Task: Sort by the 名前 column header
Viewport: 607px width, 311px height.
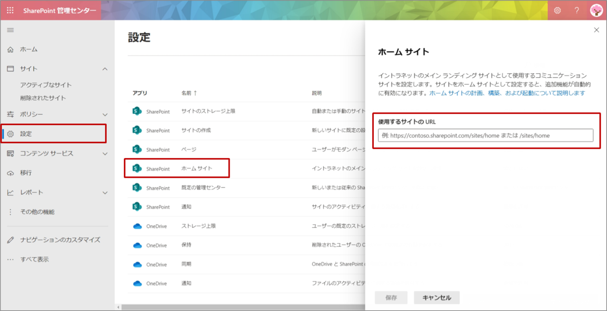Action: click(189, 93)
